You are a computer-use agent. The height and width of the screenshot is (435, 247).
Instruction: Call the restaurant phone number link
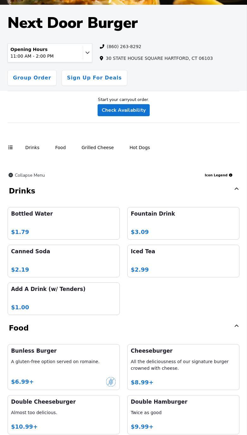(x=124, y=47)
